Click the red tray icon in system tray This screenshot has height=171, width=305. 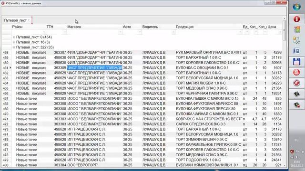pyautogui.click(x=292, y=152)
